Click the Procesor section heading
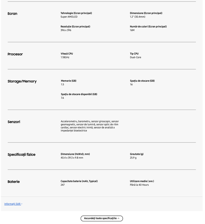Screen dimensions: 205x224 point(15,54)
